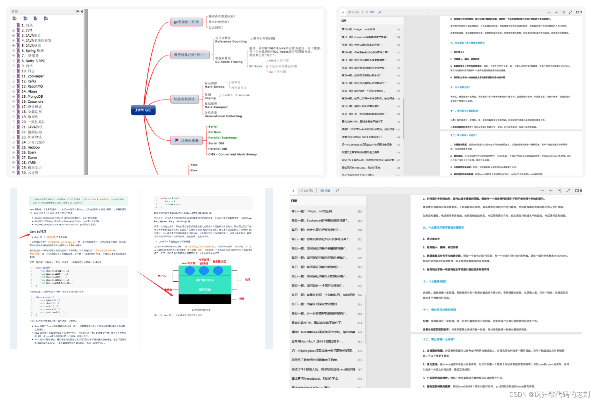Click the zoom-out minus in the larger PDF viewer
The image size is (595, 401).
[542, 191]
